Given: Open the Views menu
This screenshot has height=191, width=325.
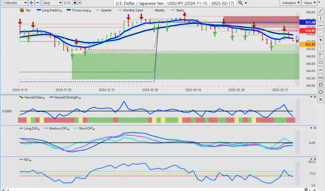Looking at the screenshot, I should 310,3.
